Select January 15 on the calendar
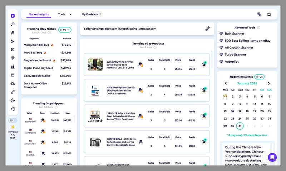Viewport: 286px width, 171px height. [x=225, y=111]
